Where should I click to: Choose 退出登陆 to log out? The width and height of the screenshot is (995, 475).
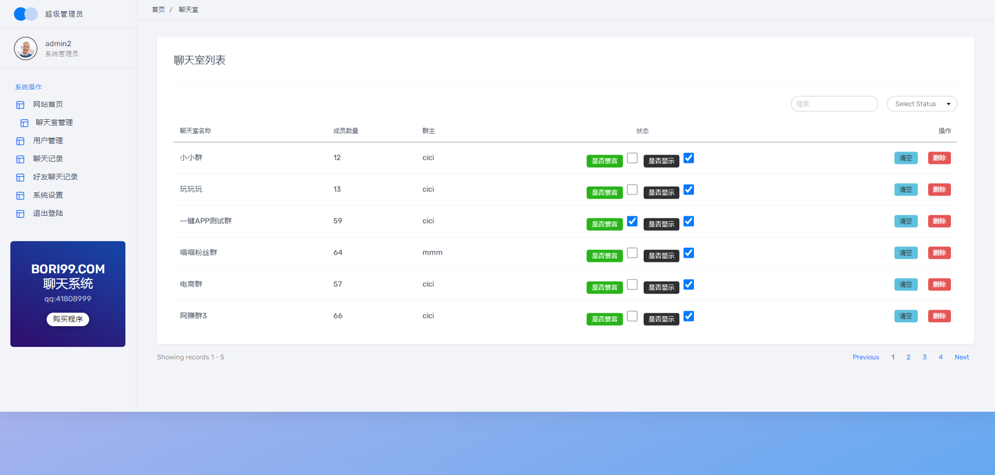point(48,213)
